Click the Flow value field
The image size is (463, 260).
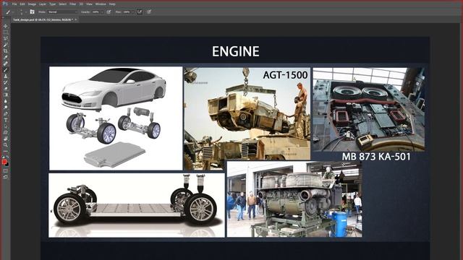[x=127, y=12]
